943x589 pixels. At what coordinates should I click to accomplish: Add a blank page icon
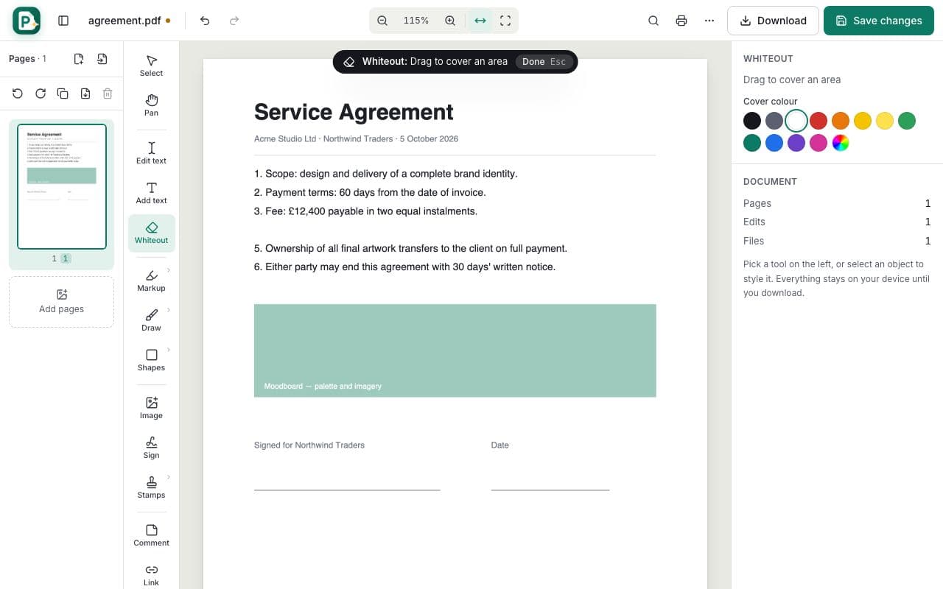tap(79, 59)
